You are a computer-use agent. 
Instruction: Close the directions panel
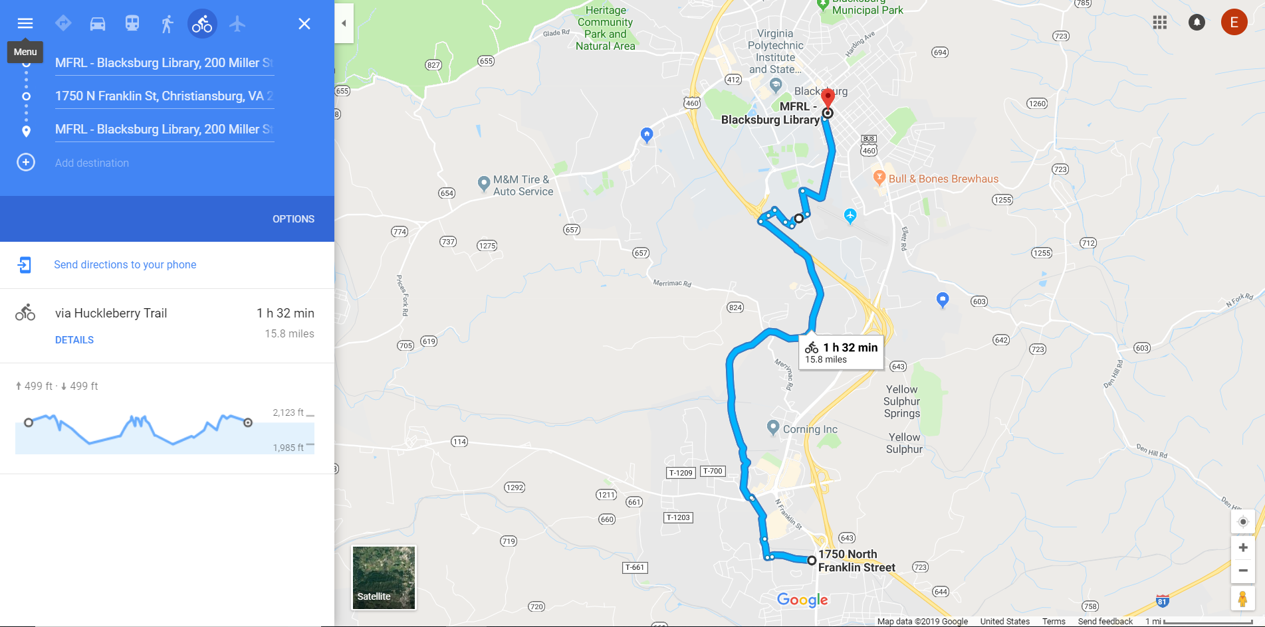304,24
